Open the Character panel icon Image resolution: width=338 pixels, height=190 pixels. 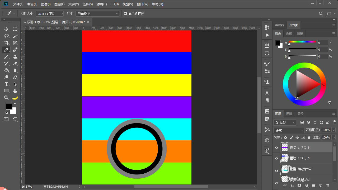tap(267, 93)
